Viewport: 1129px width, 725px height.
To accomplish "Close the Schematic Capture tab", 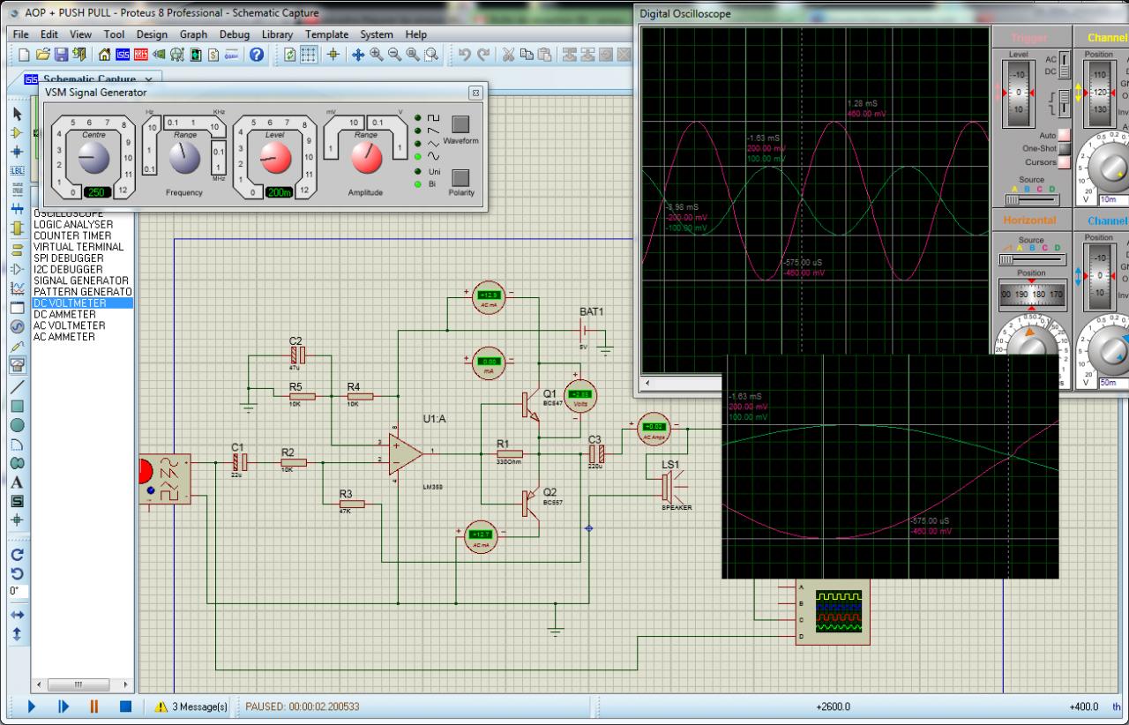I will 148,79.
